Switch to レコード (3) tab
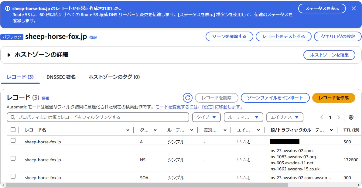 coord(20,77)
